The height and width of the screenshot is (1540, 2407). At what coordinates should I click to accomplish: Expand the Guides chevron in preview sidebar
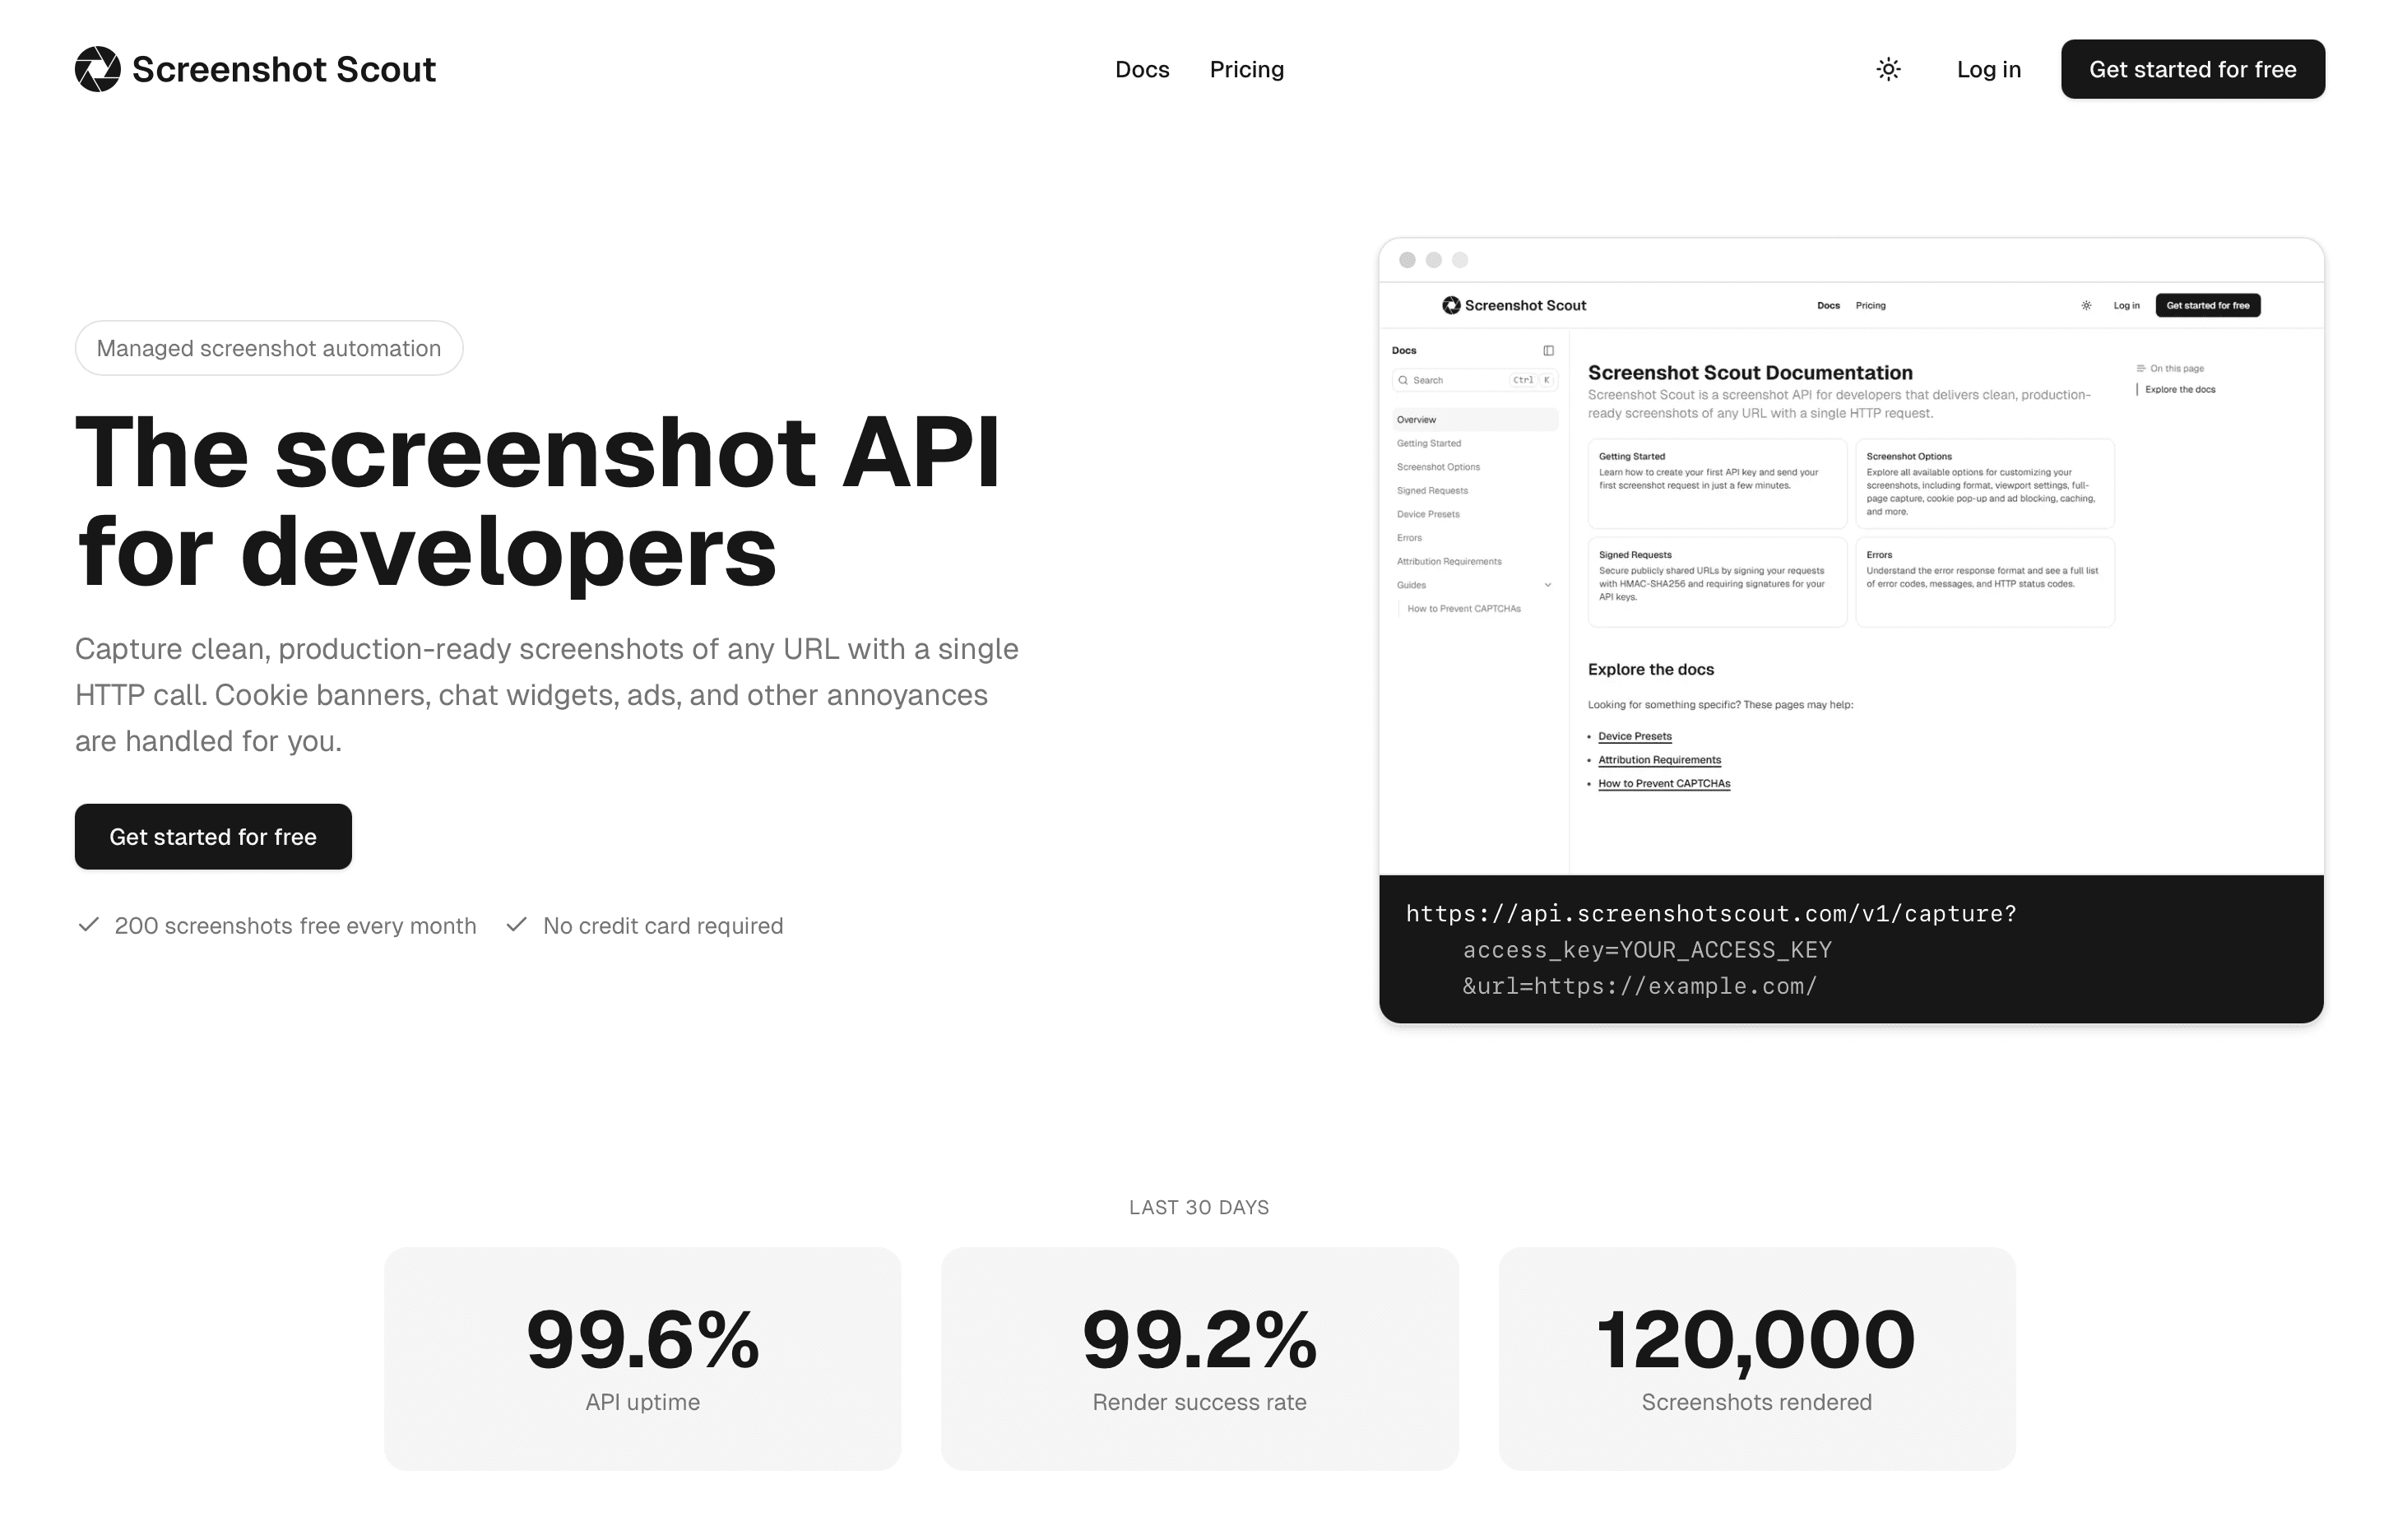pyautogui.click(x=1547, y=585)
